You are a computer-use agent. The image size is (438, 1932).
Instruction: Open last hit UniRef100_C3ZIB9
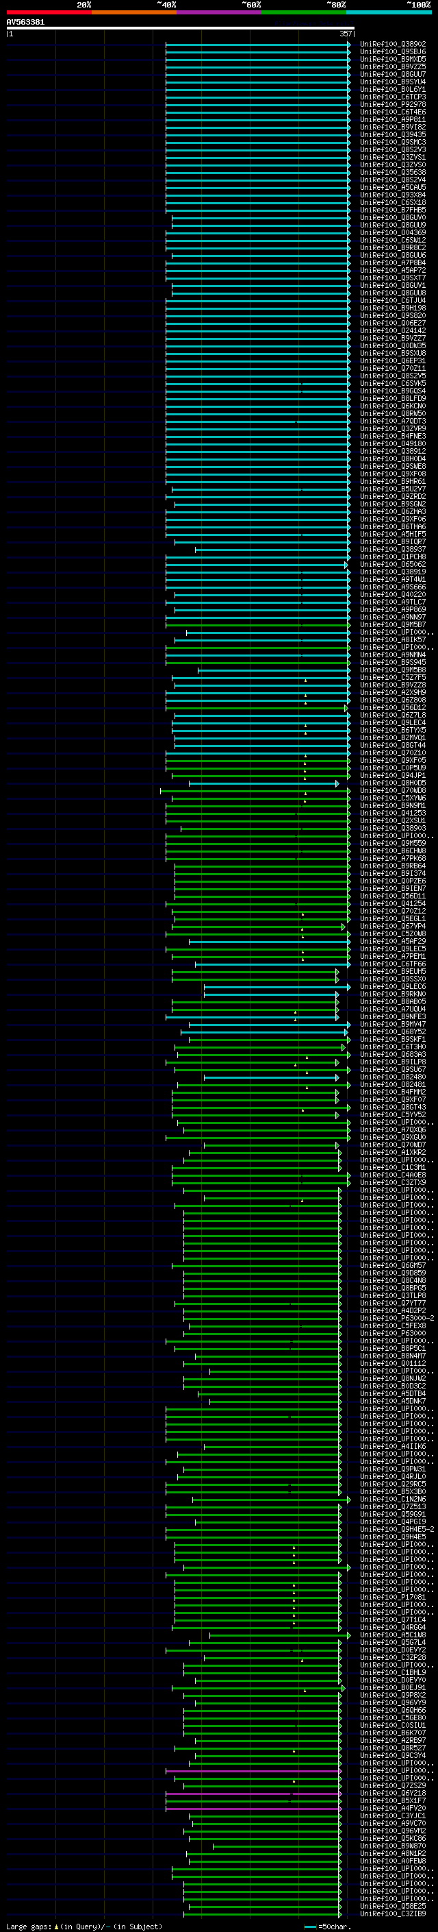[x=392, y=1914]
